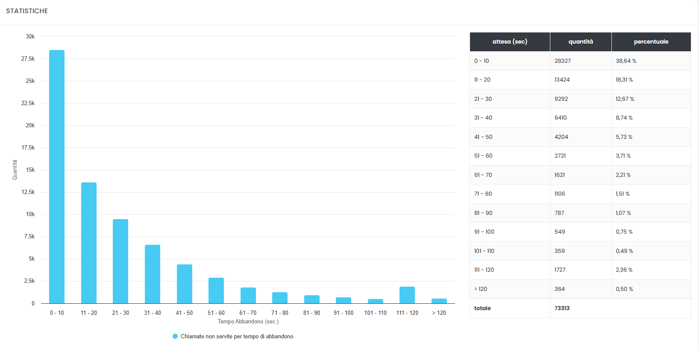699x349 pixels.
Task: Click the > 120 bar in chart
Action: coord(439,301)
